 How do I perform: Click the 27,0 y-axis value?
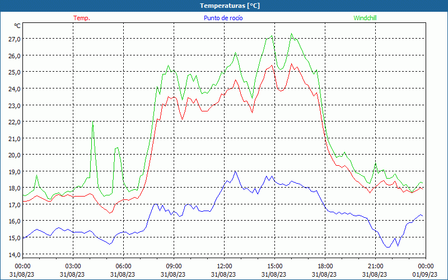(x=15, y=39)
